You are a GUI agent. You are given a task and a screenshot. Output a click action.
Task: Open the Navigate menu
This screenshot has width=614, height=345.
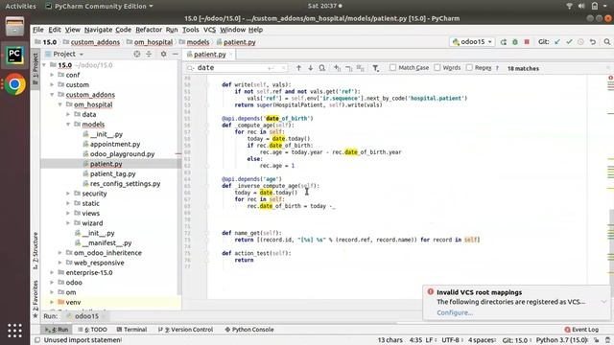[x=98, y=30]
